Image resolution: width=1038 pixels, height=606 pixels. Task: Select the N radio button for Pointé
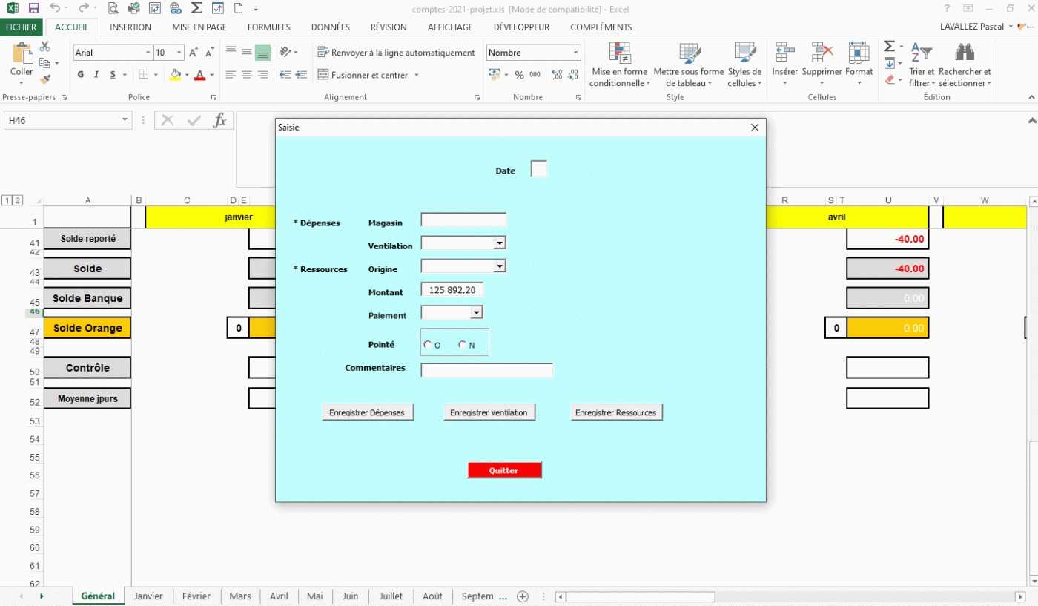(463, 344)
